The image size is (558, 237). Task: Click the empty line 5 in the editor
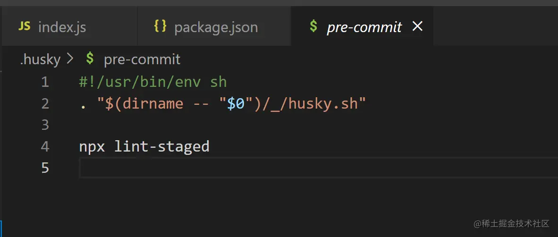point(283,168)
